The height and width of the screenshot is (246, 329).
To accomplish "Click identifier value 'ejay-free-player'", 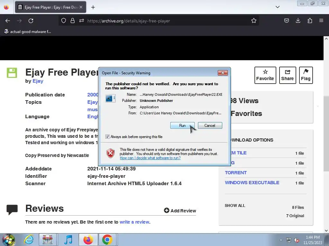I will [x=106, y=176].
